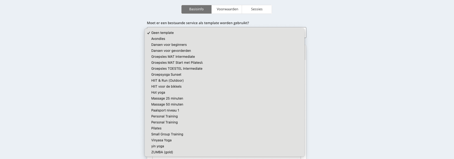Choose Avondles from the template list
The width and height of the screenshot is (454, 159).
(x=225, y=39)
